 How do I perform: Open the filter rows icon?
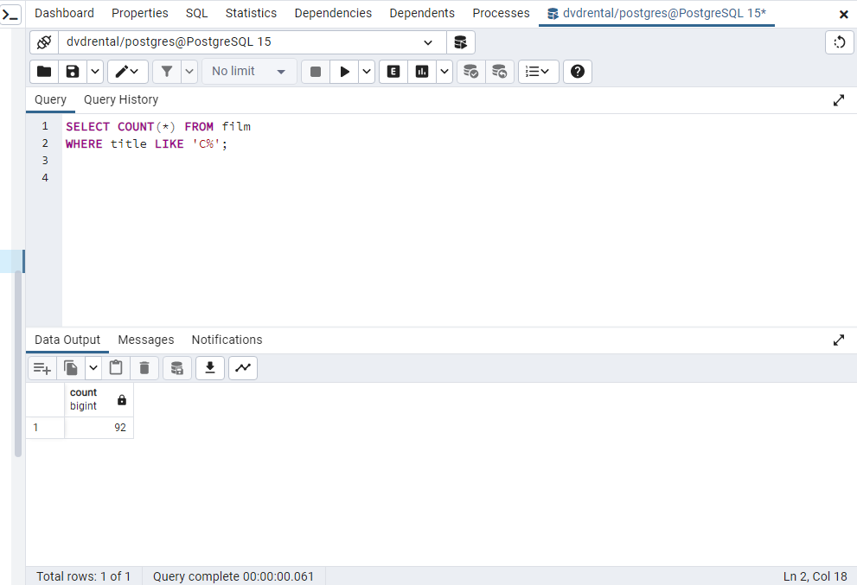coord(165,71)
